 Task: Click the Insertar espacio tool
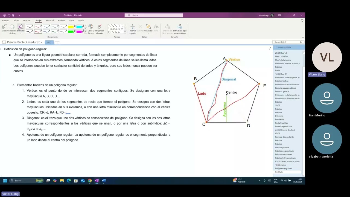click(133, 29)
